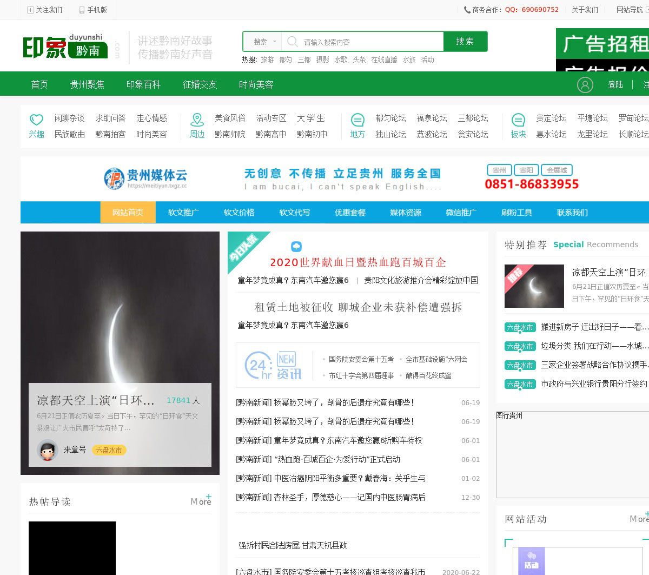The image size is (649, 575).
Task: Open the 时尚美容 menu item
Action: pos(256,84)
